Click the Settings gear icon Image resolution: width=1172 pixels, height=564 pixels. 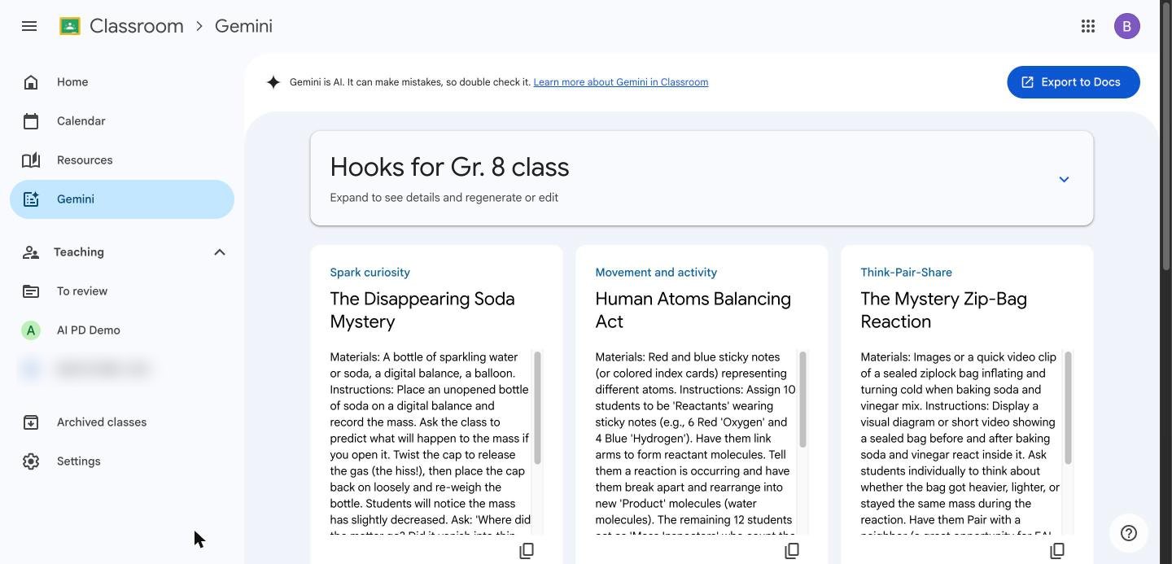click(31, 461)
